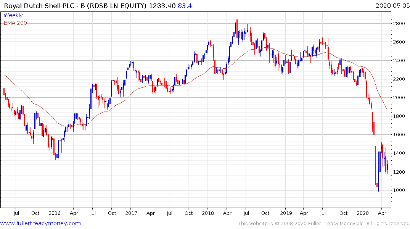Click the 2016 year label on time axis
Screen dimensions: 410x229
[x=55, y=213]
